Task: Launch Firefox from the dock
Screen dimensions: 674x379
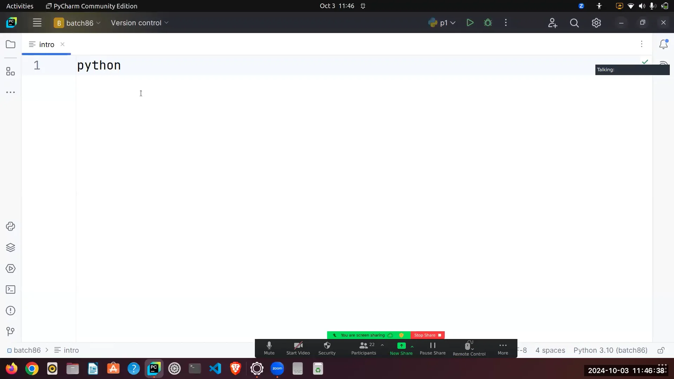Action: tap(11, 369)
